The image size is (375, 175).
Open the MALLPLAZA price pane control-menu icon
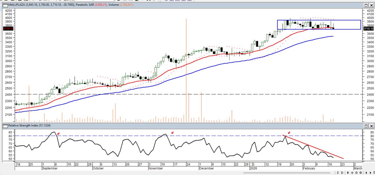pyautogui.click(x=5, y=5)
